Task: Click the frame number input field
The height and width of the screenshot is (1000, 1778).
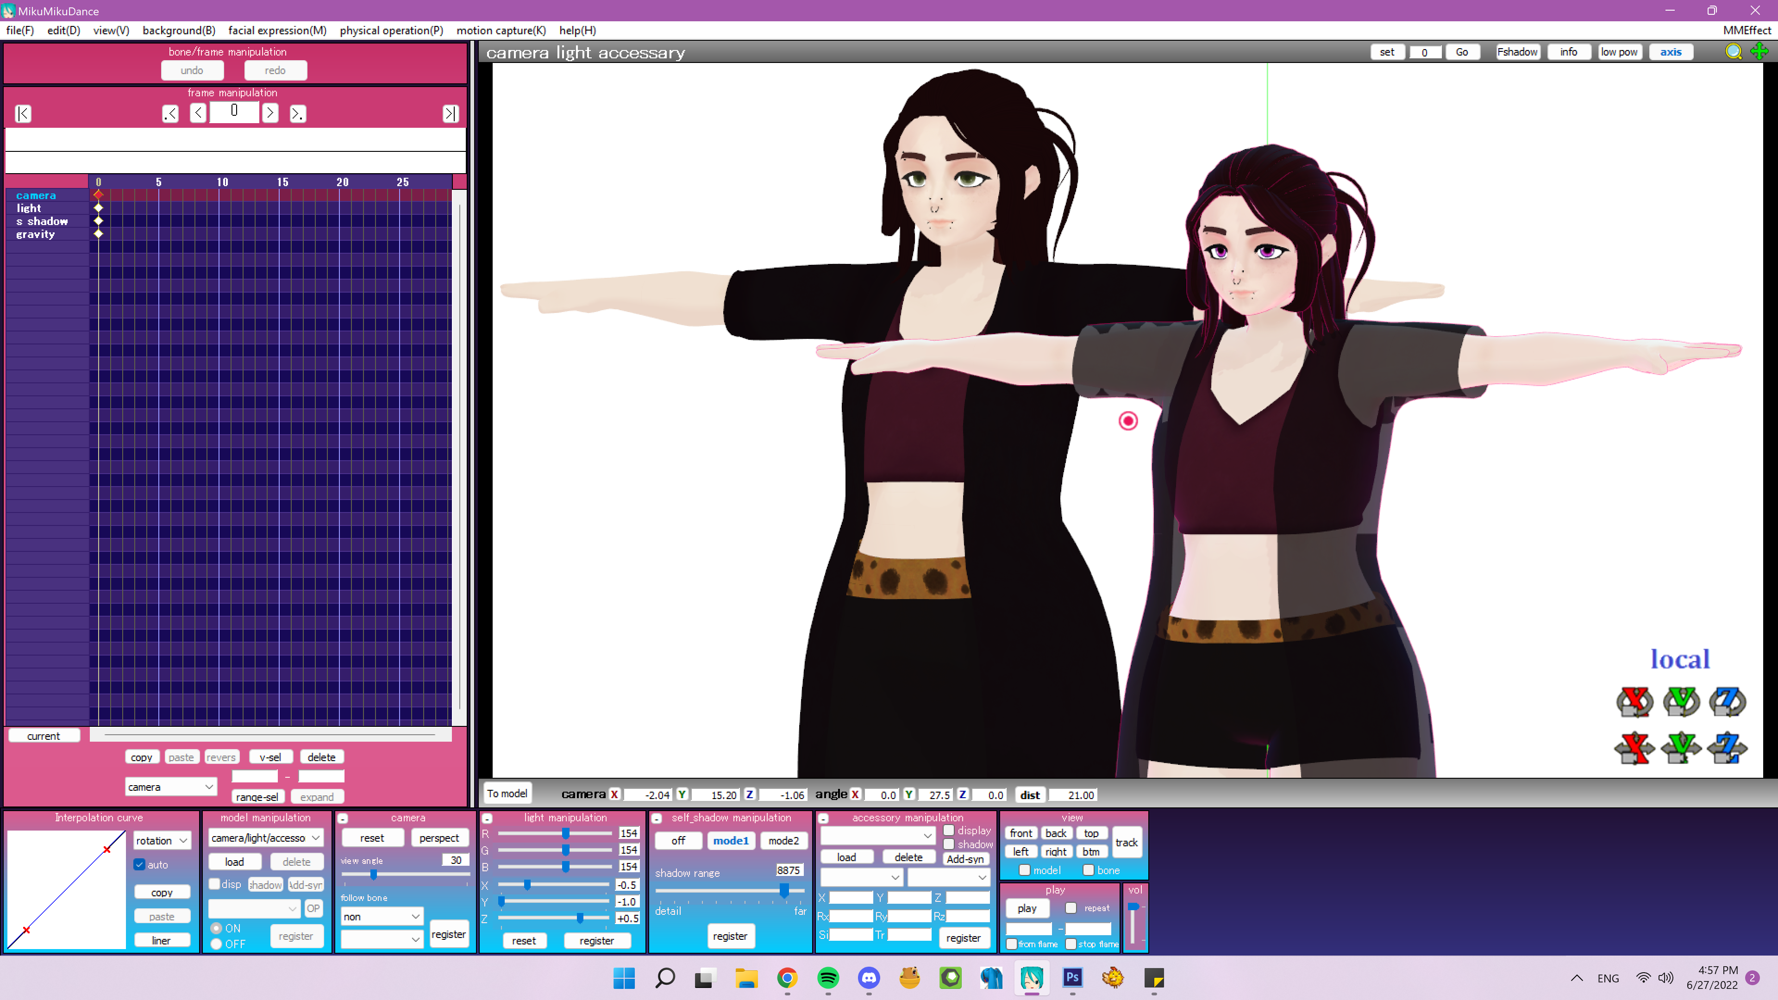Action: 234,112
